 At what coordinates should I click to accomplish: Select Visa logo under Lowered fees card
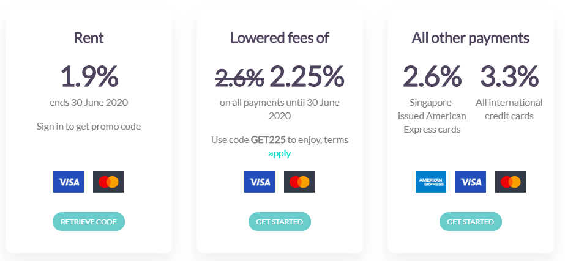coord(260,182)
